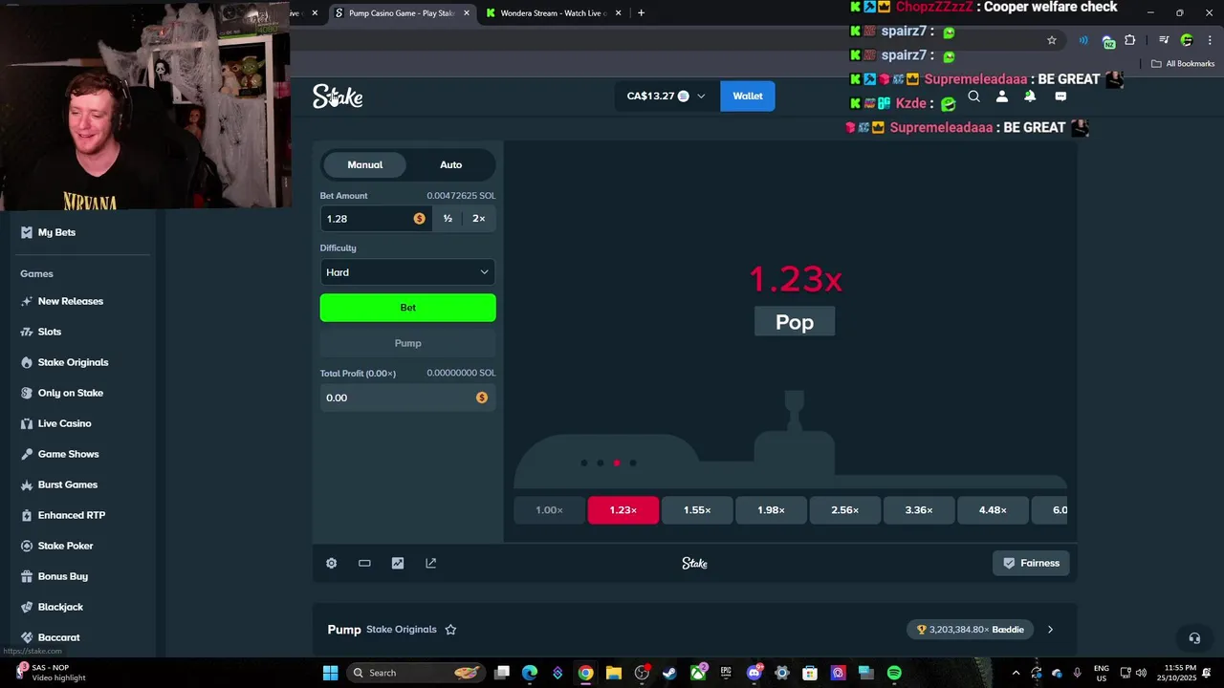1224x688 pixels.
Task: Open the site search magnifier icon
Action: (x=973, y=97)
